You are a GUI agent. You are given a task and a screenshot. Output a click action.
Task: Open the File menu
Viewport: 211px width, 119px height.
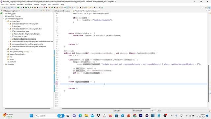(2, 5)
